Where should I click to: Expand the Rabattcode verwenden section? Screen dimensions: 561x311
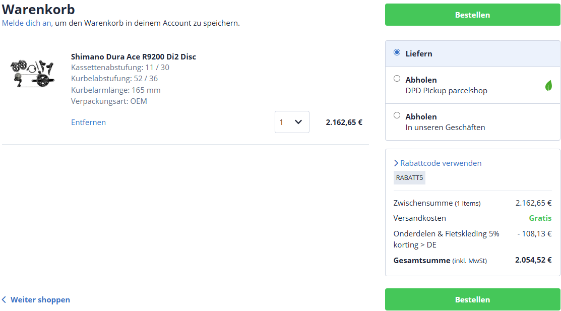click(x=438, y=163)
